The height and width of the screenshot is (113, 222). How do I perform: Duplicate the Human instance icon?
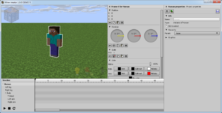[x=172, y=11]
